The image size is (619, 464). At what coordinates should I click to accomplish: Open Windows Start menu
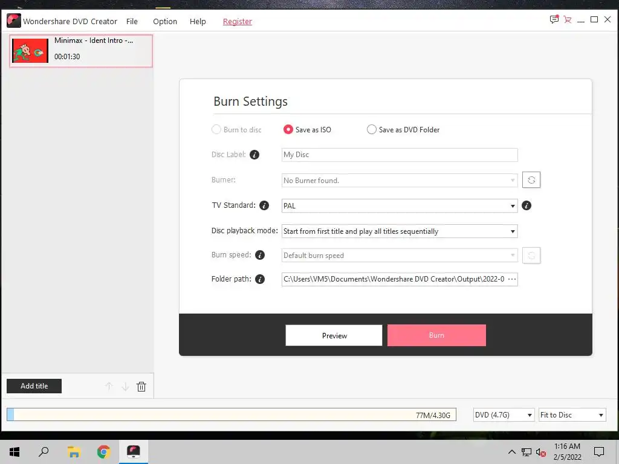click(x=15, y=452)
